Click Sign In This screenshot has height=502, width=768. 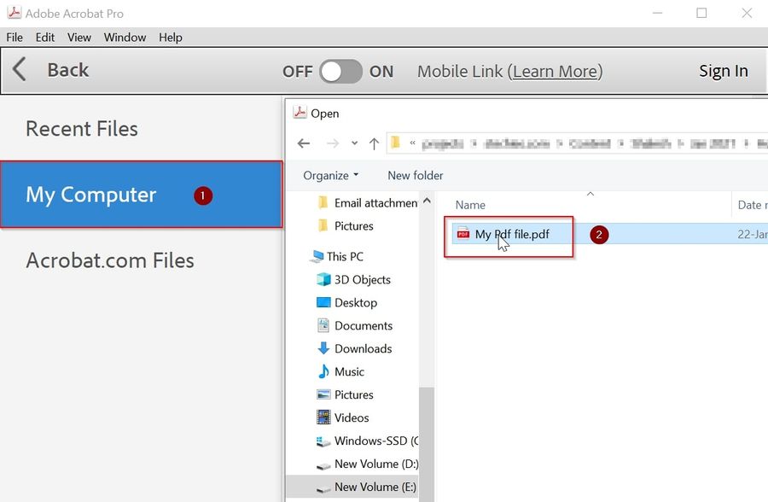723,71
